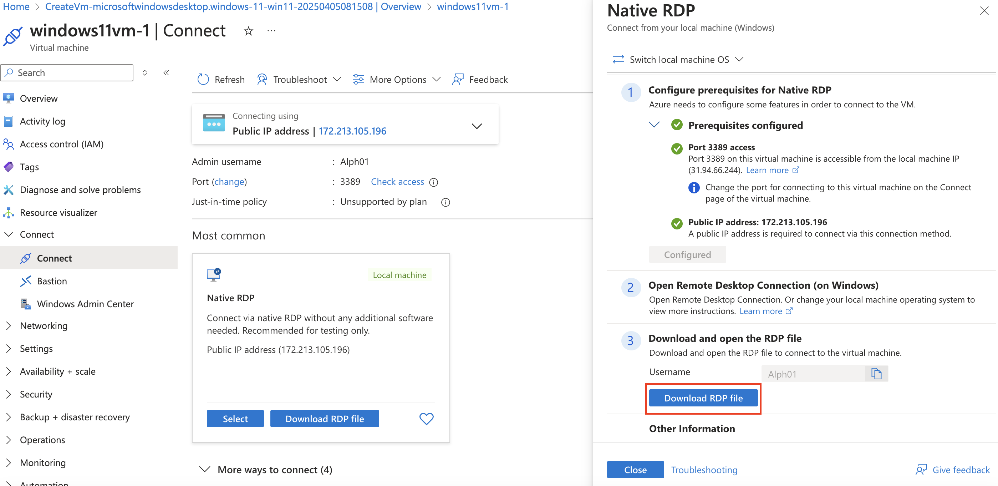Image resolution: width=998 pixels, height=486 pixels.
Task: Open the More Options dropdown
Action: [396, 80]
